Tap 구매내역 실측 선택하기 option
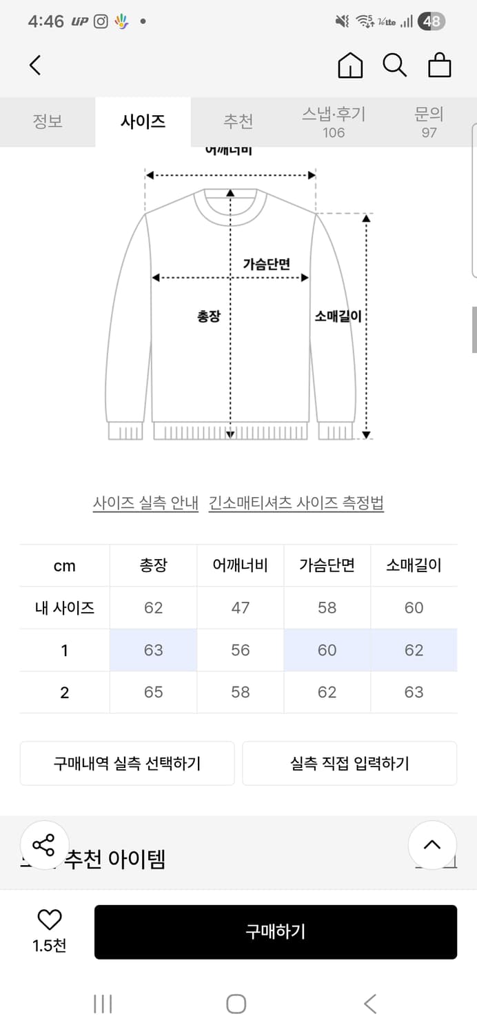Viewport: 477px width, 1034px height. click(128, 763)
